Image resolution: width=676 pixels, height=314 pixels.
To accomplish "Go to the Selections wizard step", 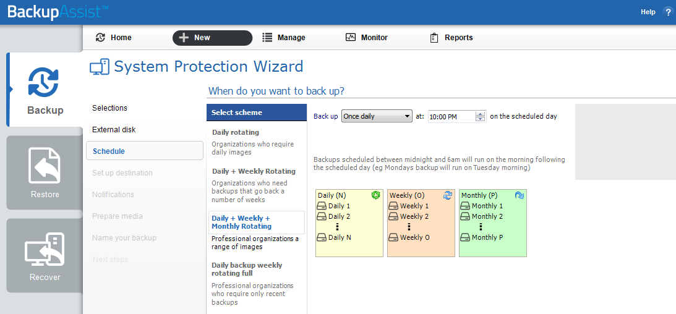I will pos(109,108).
